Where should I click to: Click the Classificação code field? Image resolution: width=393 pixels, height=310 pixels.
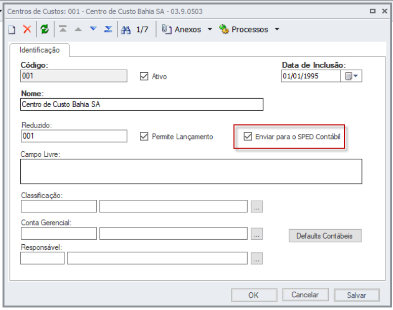click(59, 206)
